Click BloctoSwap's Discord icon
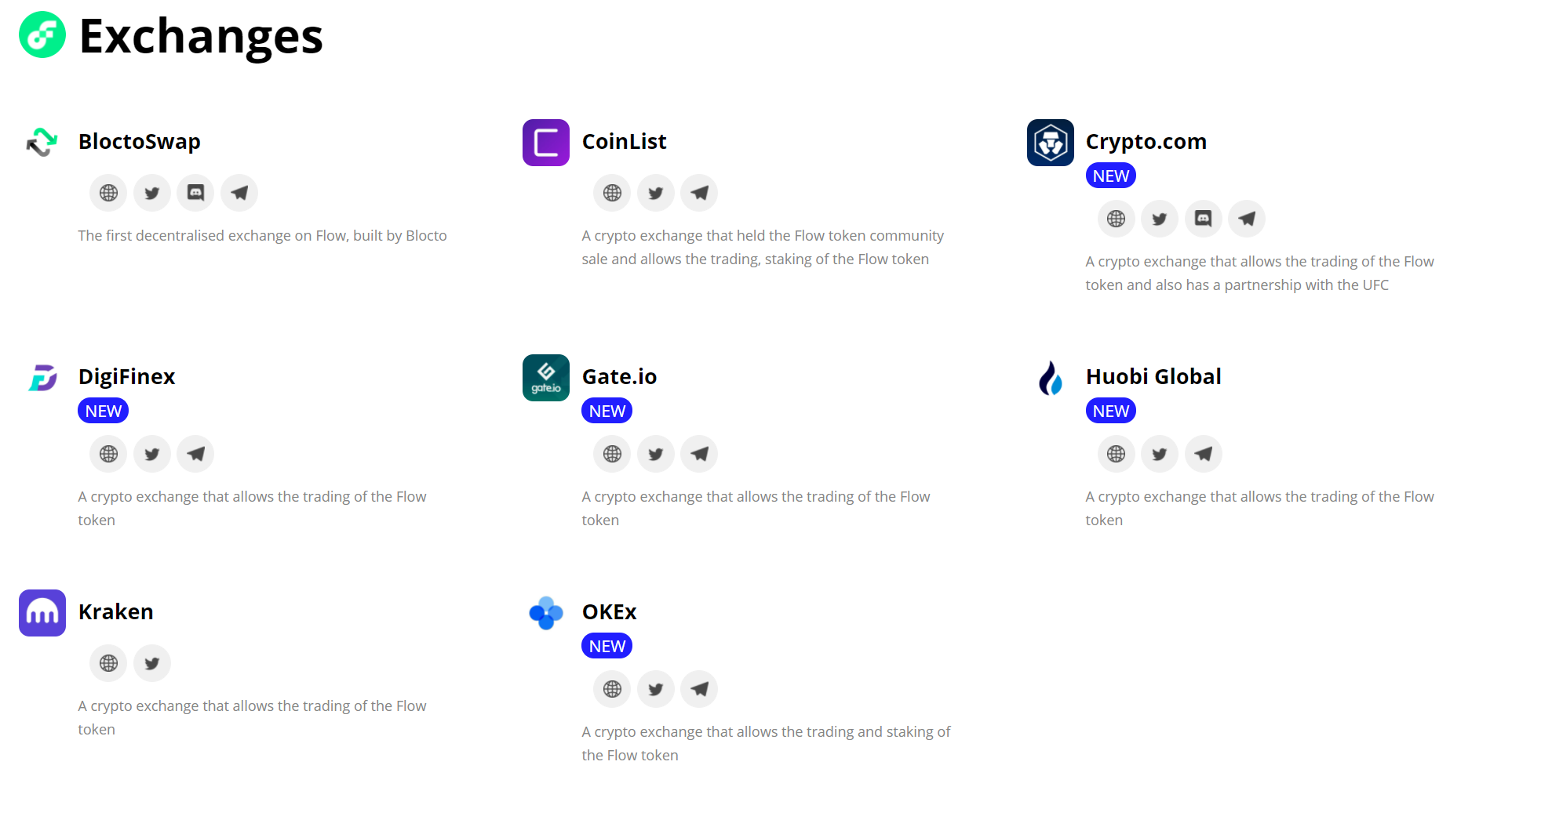The image size is (1552, 816). click(195, 193)
